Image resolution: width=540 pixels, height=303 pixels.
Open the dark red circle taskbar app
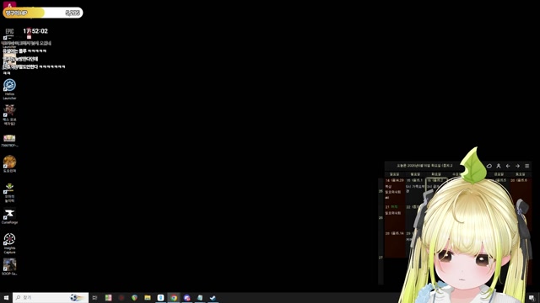coord(121,298)
